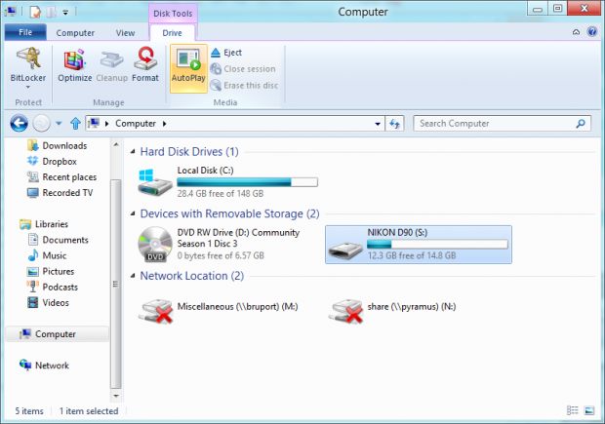Go back with the Back arrow button
The image size is (605, 424).
19,124
